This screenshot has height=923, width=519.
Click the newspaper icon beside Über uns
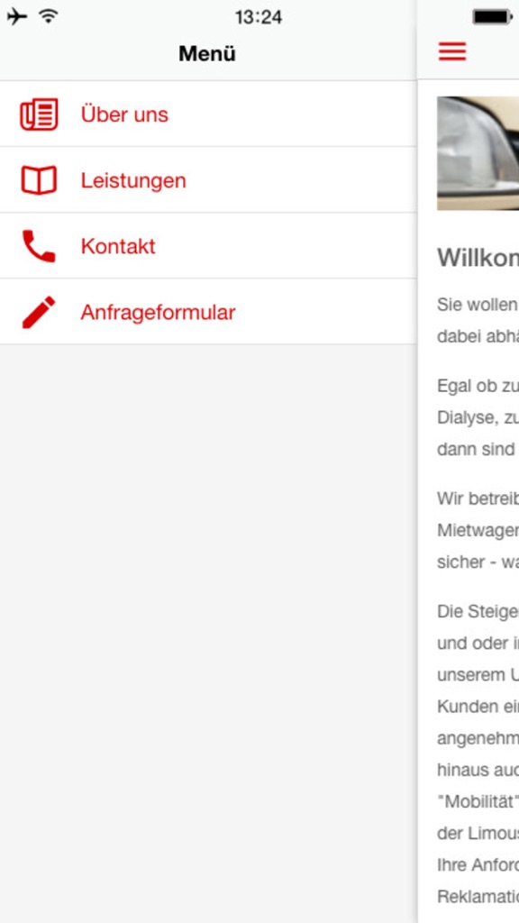click(x=39, y=114)
